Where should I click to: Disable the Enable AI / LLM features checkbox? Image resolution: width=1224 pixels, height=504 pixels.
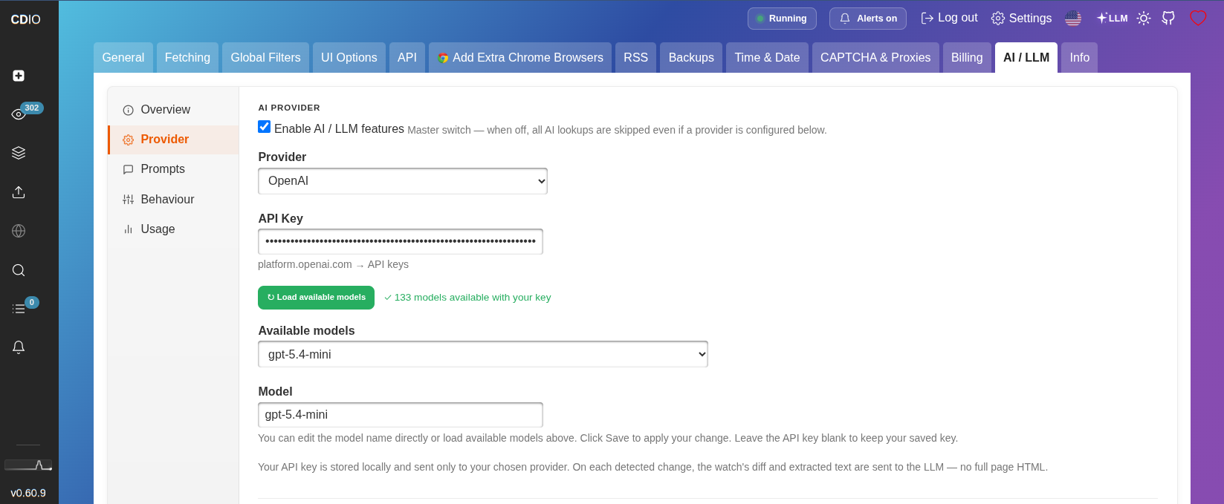pos(264,127)
